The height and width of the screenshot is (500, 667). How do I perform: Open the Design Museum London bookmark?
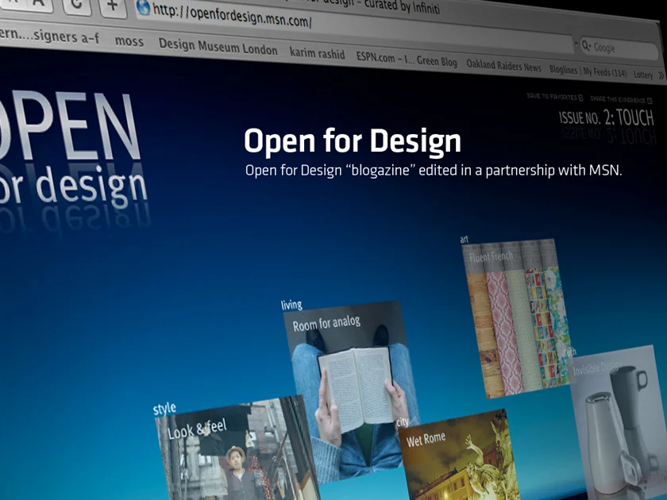tap(218, 47)
